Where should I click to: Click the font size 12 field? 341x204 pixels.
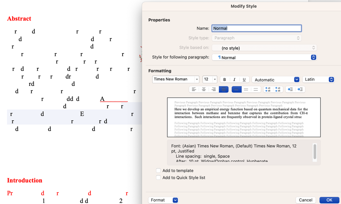pos(208,79)
